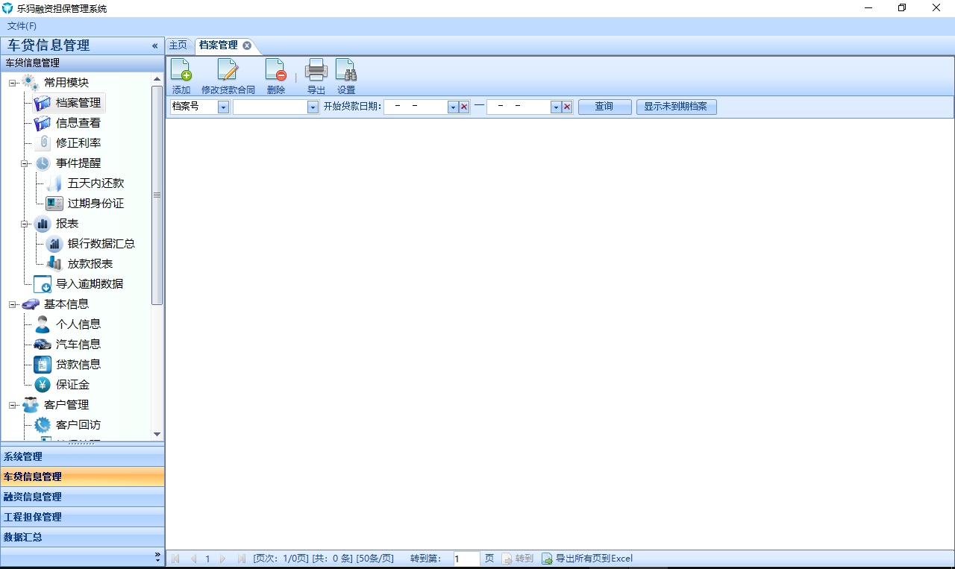This screenshot has height=569, width=955.
Task: Click the 查询 (Query) button
Action: (x=604, y=107)
